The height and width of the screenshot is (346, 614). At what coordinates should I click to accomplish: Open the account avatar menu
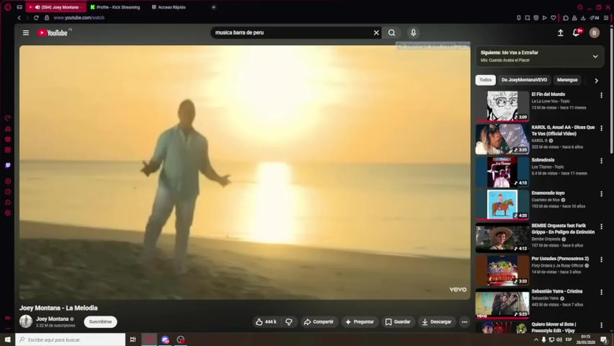[594, 33]
